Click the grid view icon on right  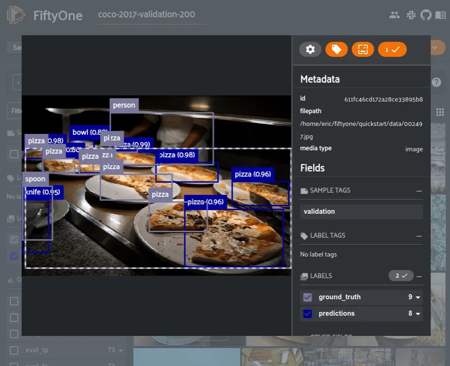point(440,112)
